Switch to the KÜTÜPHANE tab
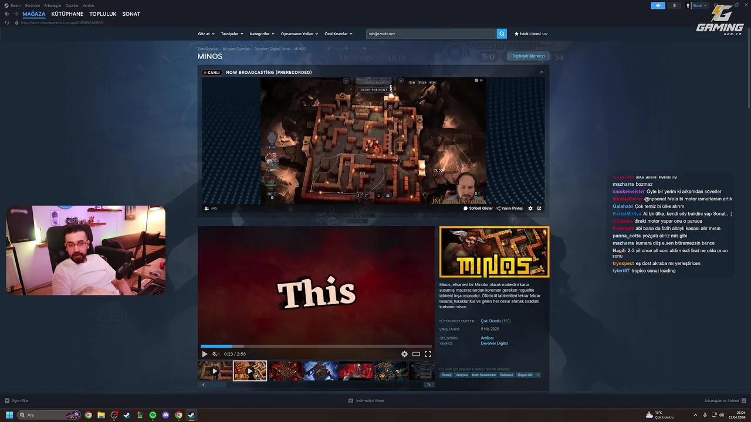Viewport: 751px width, 422px height. pos(67,14)
